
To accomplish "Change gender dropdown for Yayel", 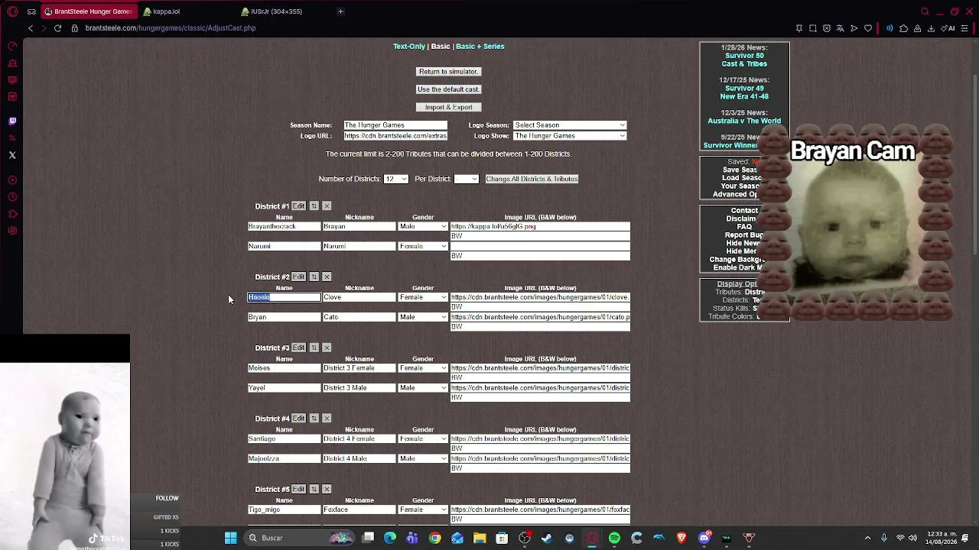I will pos(423,388).
